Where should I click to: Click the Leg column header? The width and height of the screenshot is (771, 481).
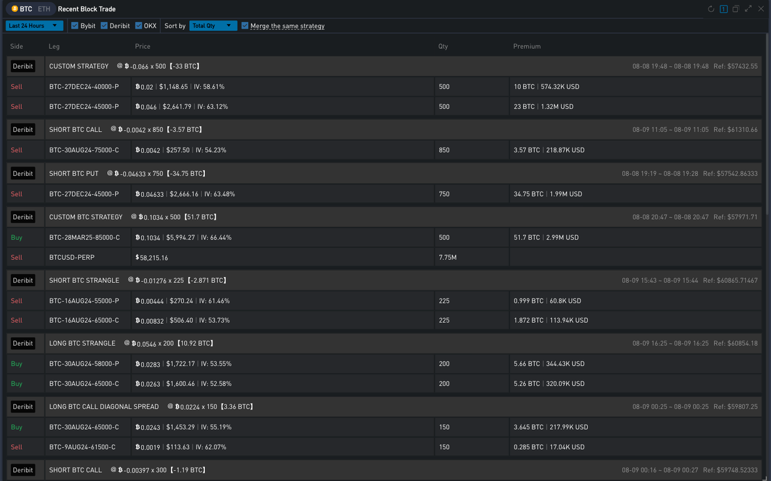click(x=54, y=46)
